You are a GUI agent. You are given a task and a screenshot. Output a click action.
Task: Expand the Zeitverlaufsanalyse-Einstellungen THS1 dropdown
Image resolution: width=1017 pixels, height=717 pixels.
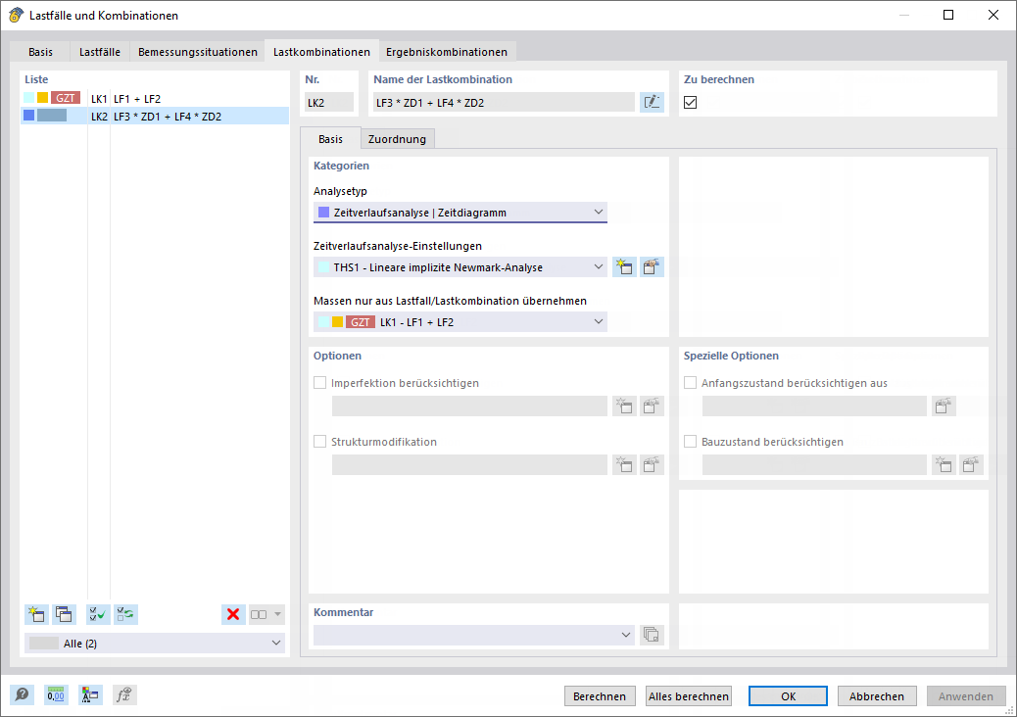pyautogui.click(x=460, y=267)
